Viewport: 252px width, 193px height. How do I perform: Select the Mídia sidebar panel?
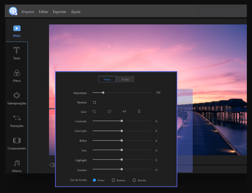pyautogui.click(x=17, y=31)
